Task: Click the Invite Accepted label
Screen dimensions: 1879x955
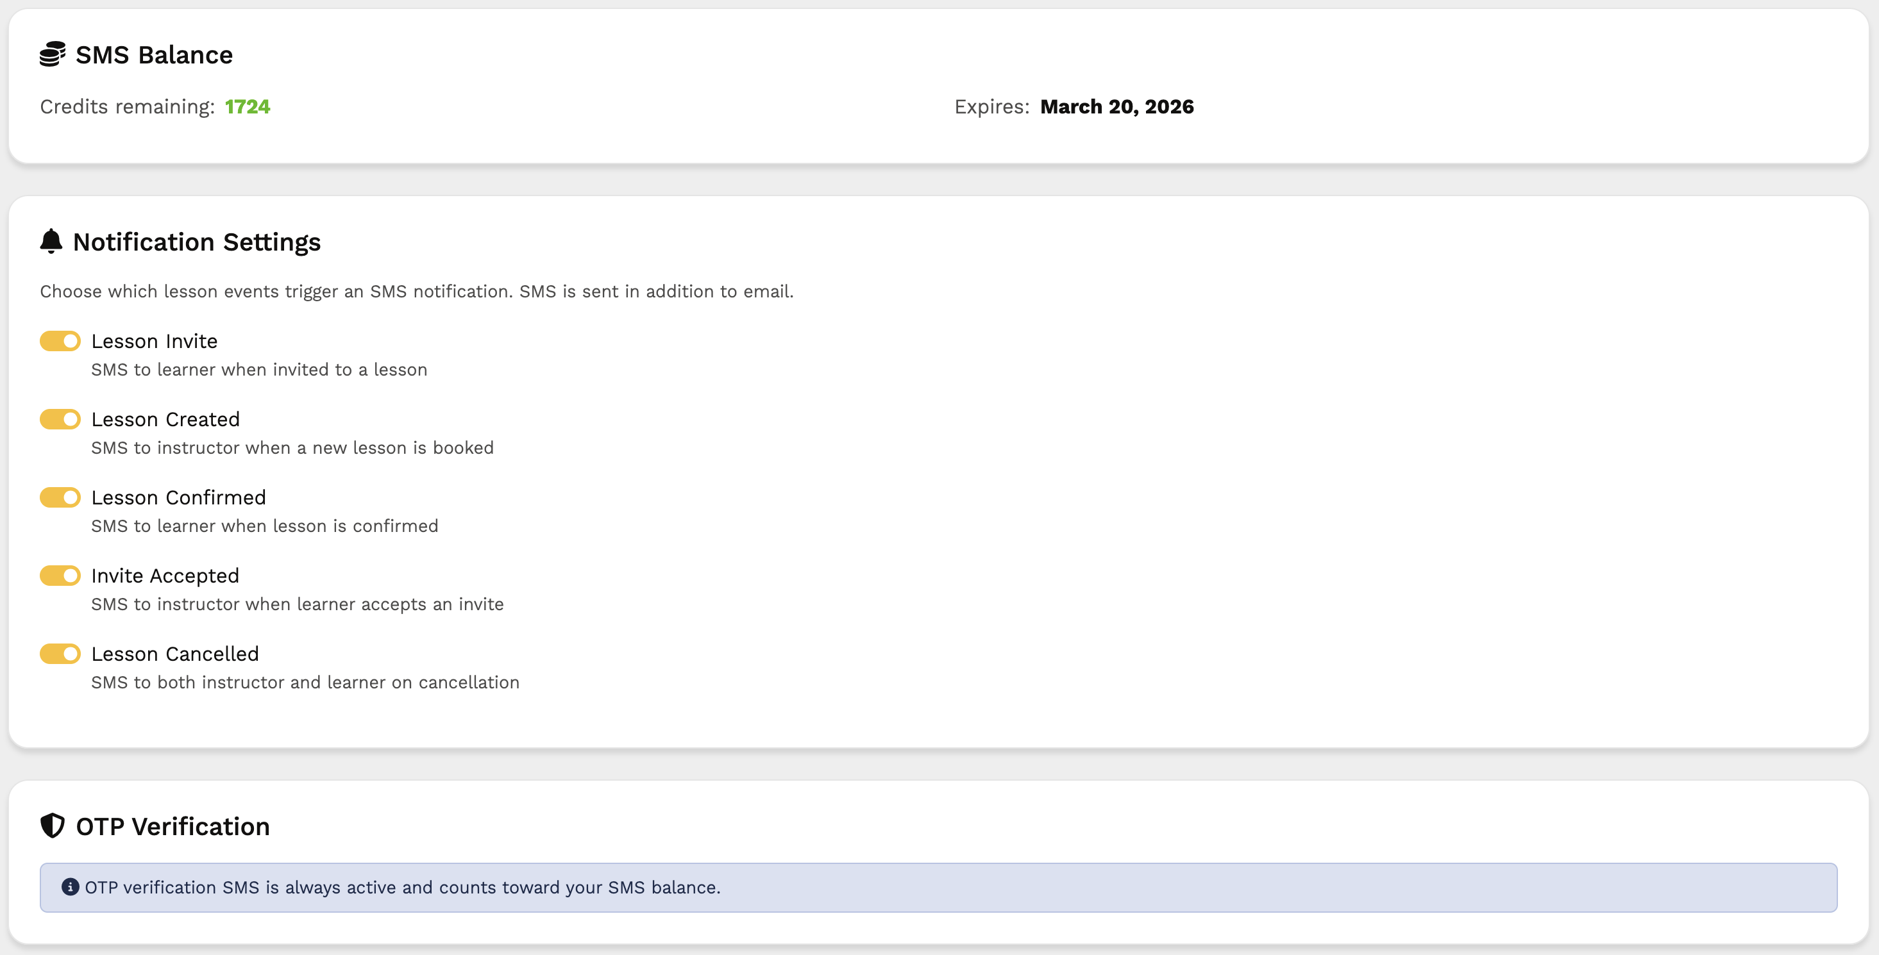Action: (165, 576)
